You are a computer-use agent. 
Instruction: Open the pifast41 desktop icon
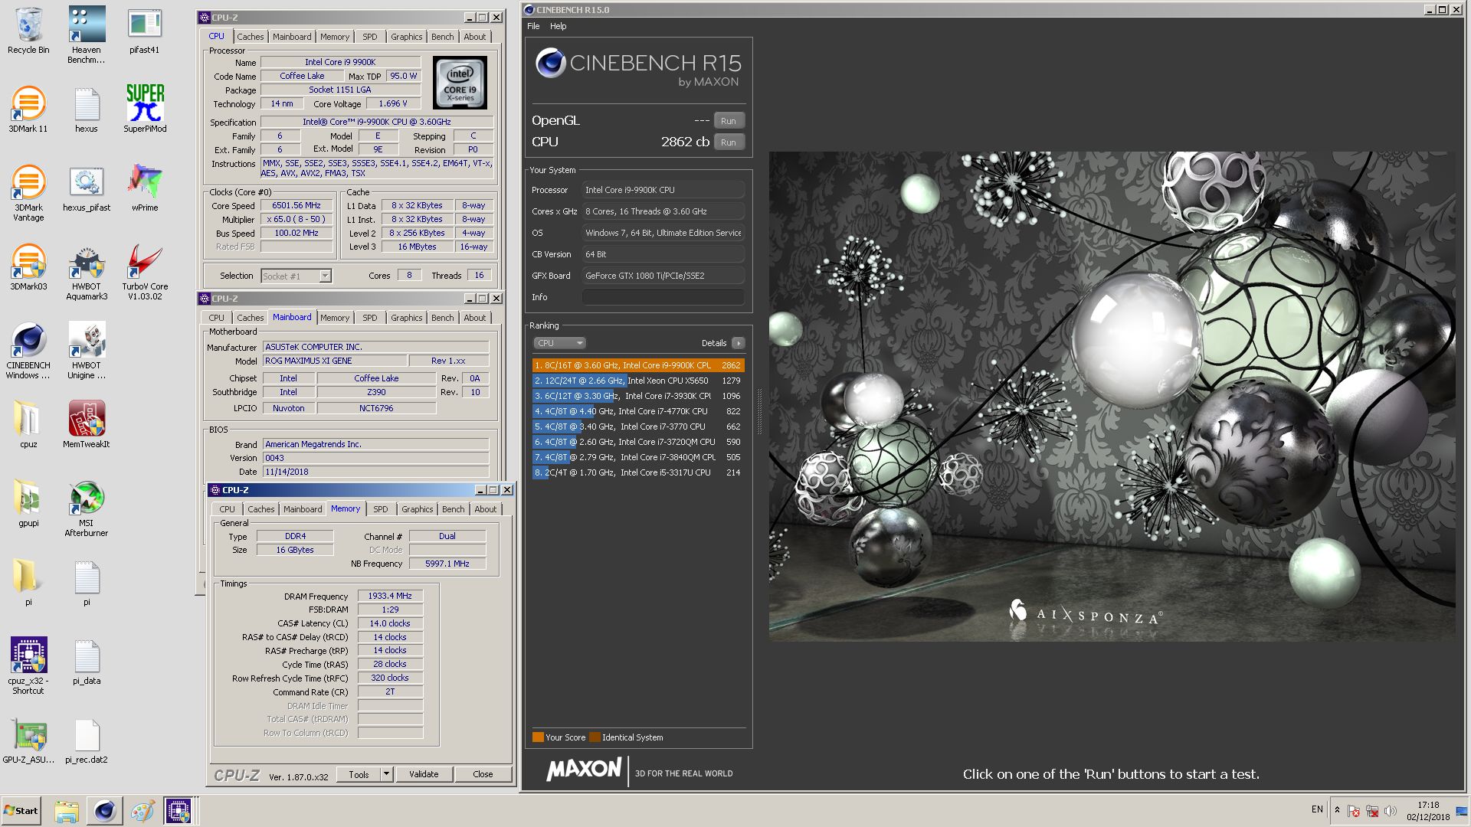pos(145,31)
